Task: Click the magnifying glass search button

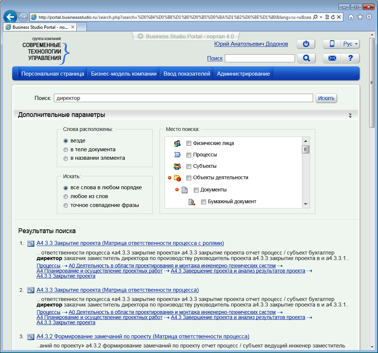Action: click(306, 58)
